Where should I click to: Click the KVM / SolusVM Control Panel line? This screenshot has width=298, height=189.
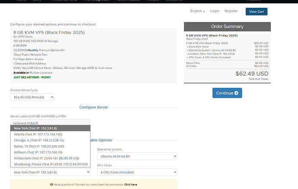[63, 68]
